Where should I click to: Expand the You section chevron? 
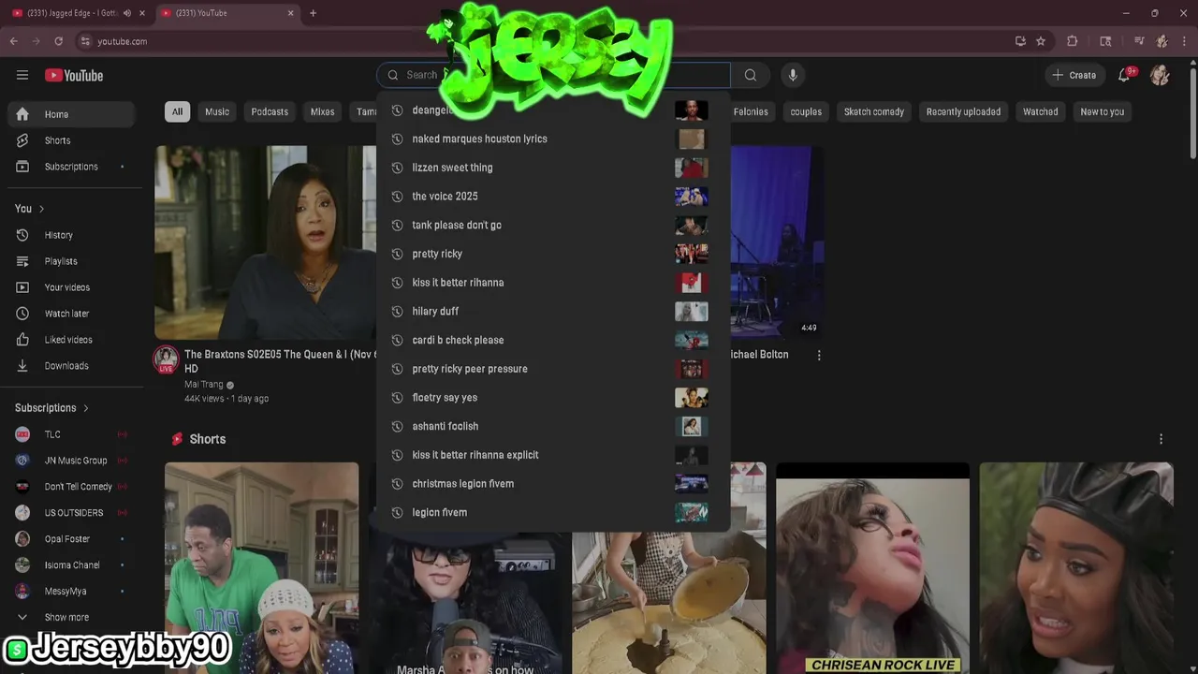41,209
